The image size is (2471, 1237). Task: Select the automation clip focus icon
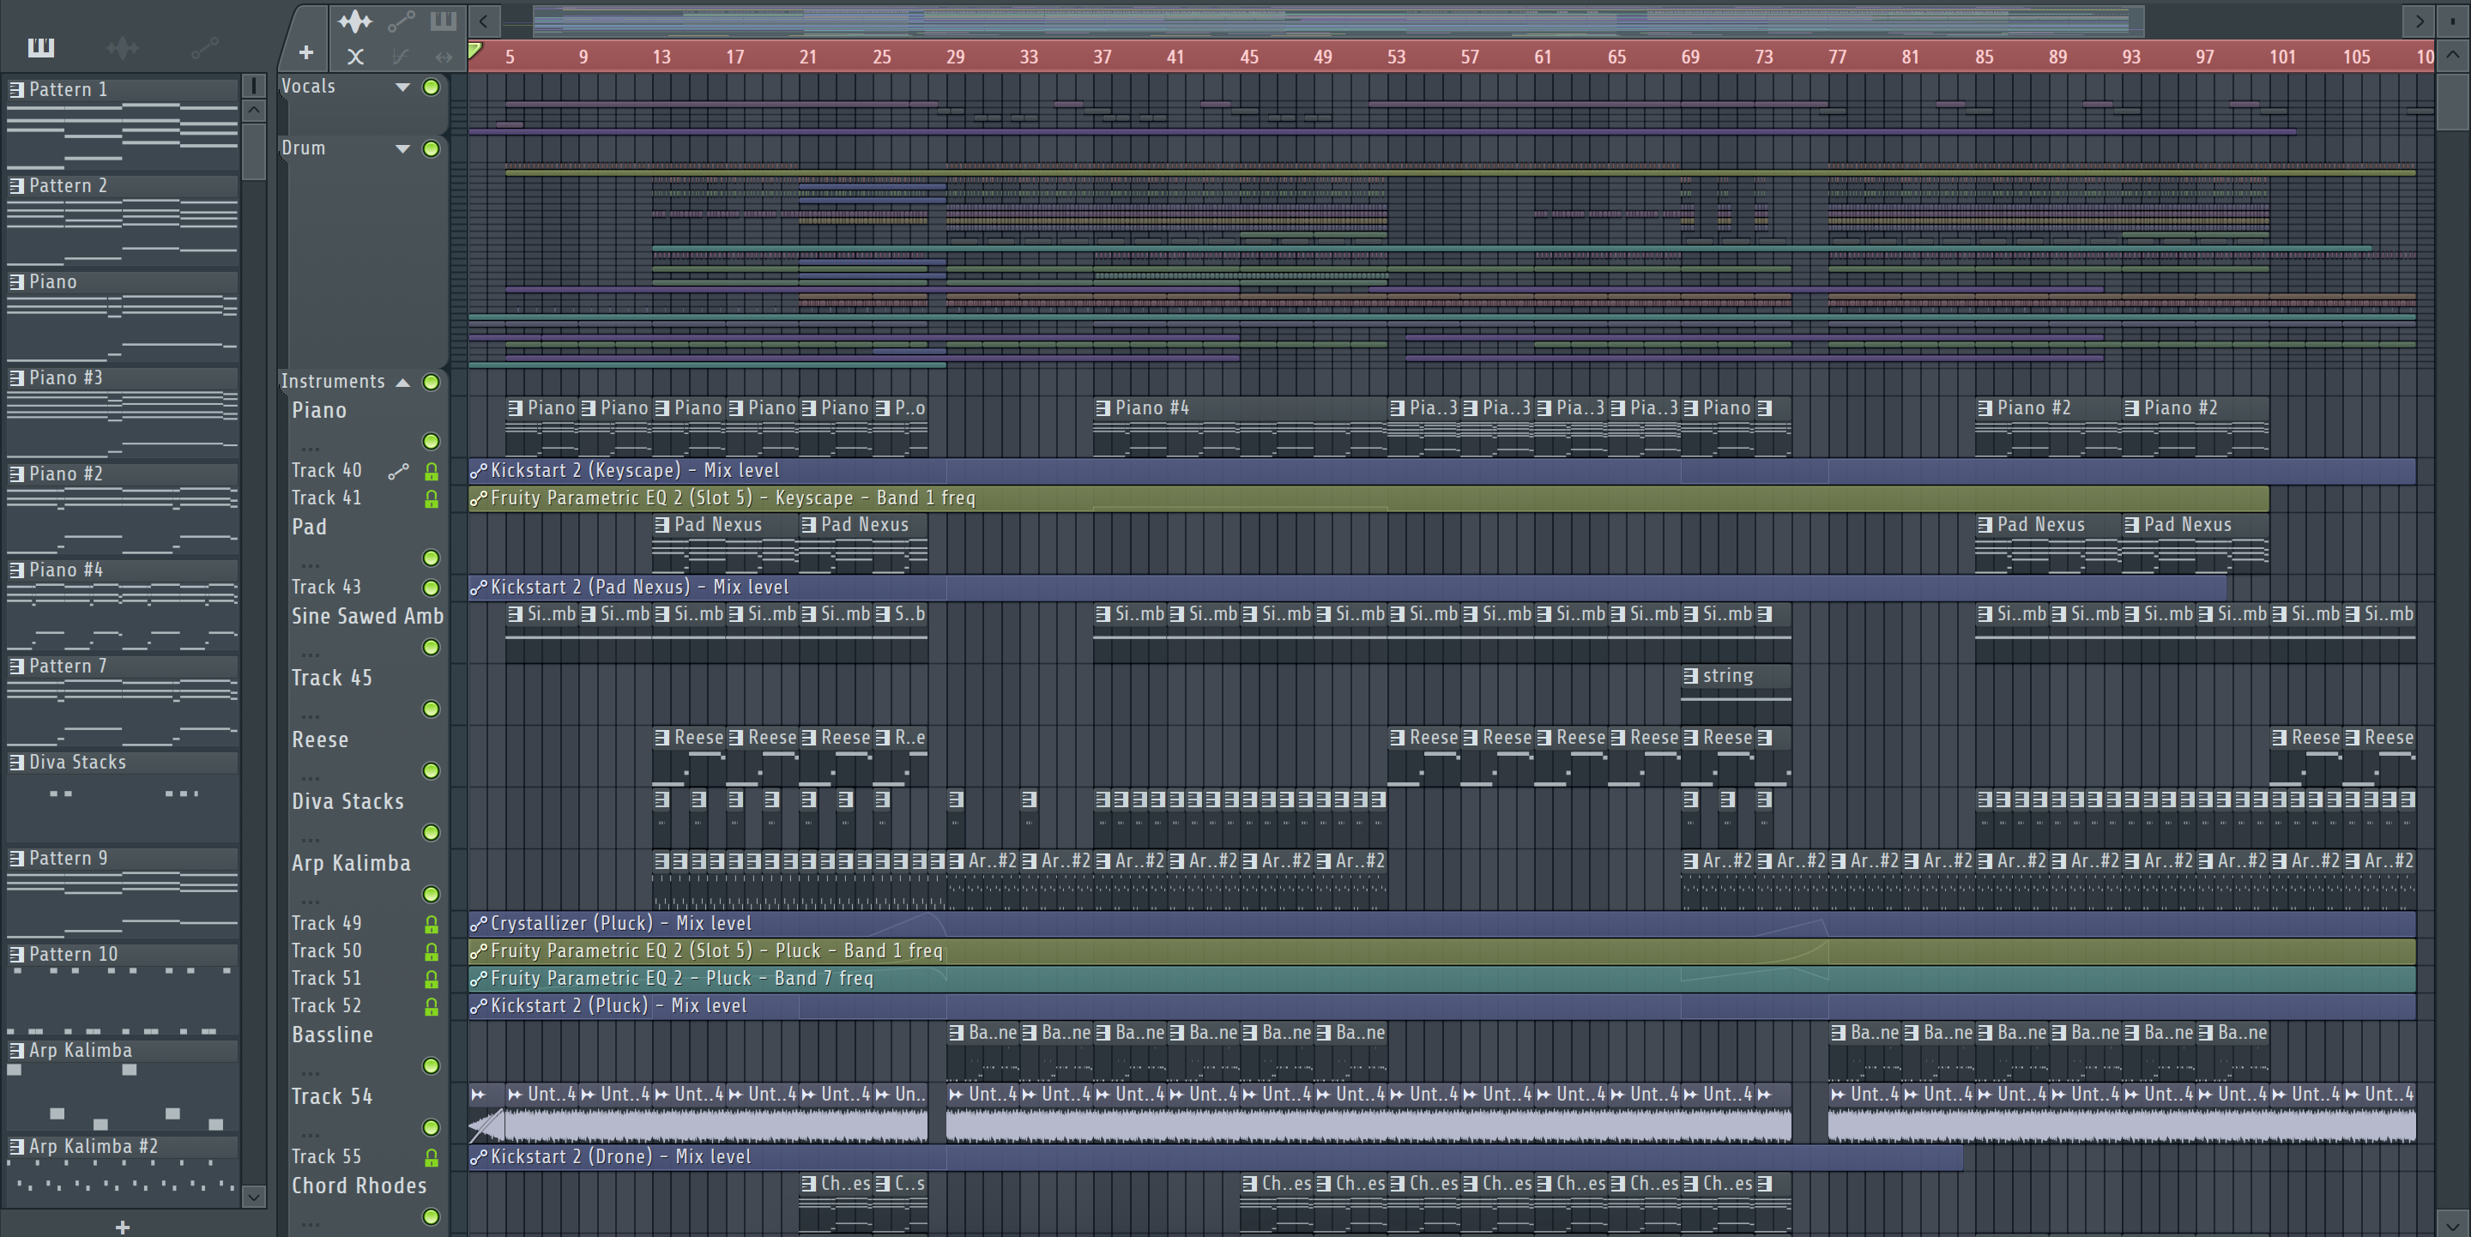pos(401,20)
